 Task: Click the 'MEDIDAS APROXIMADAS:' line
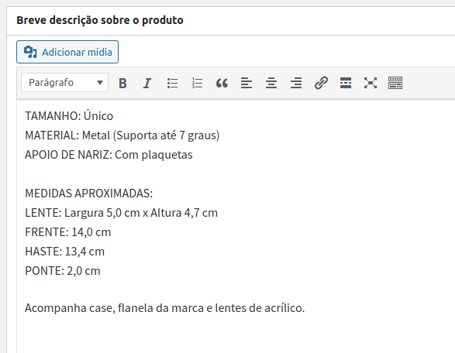click(89, 194)
